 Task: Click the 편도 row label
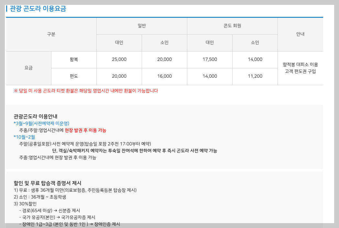pos(74,76)
